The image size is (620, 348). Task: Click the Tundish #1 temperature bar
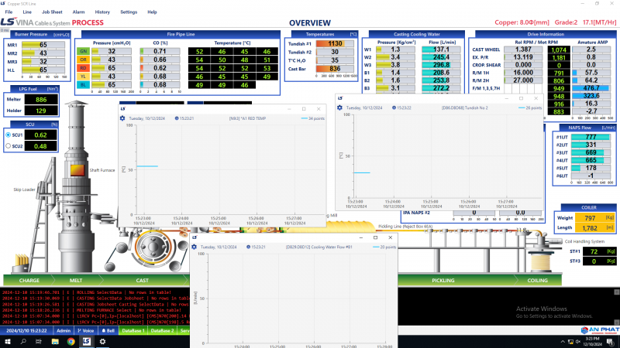[335, 44]
